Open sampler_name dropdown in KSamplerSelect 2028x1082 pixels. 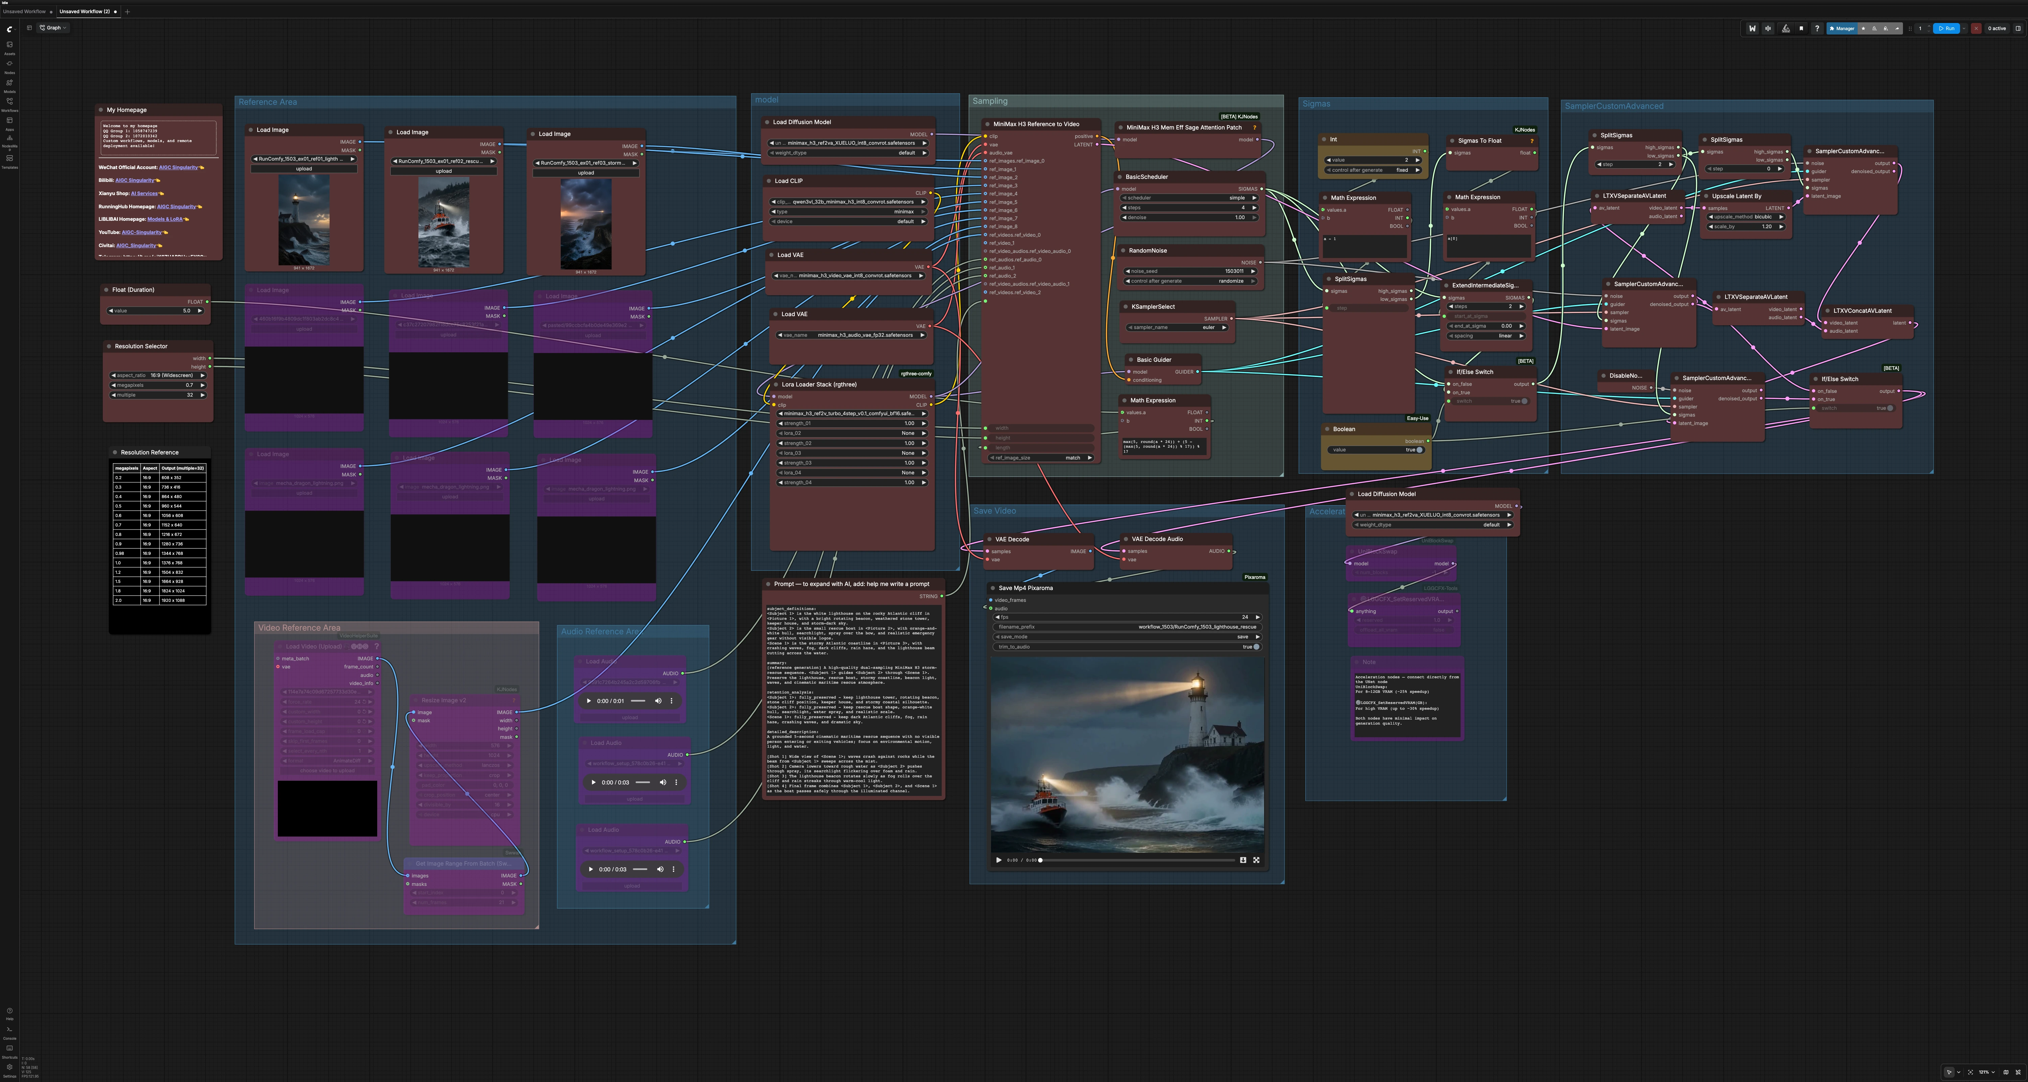click(1177, 328)
